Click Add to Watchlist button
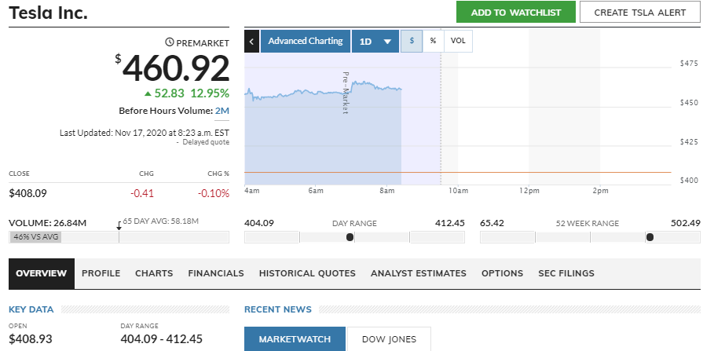Screen dimensions: 714x351 pyautogui.click(x=516, y=12)
